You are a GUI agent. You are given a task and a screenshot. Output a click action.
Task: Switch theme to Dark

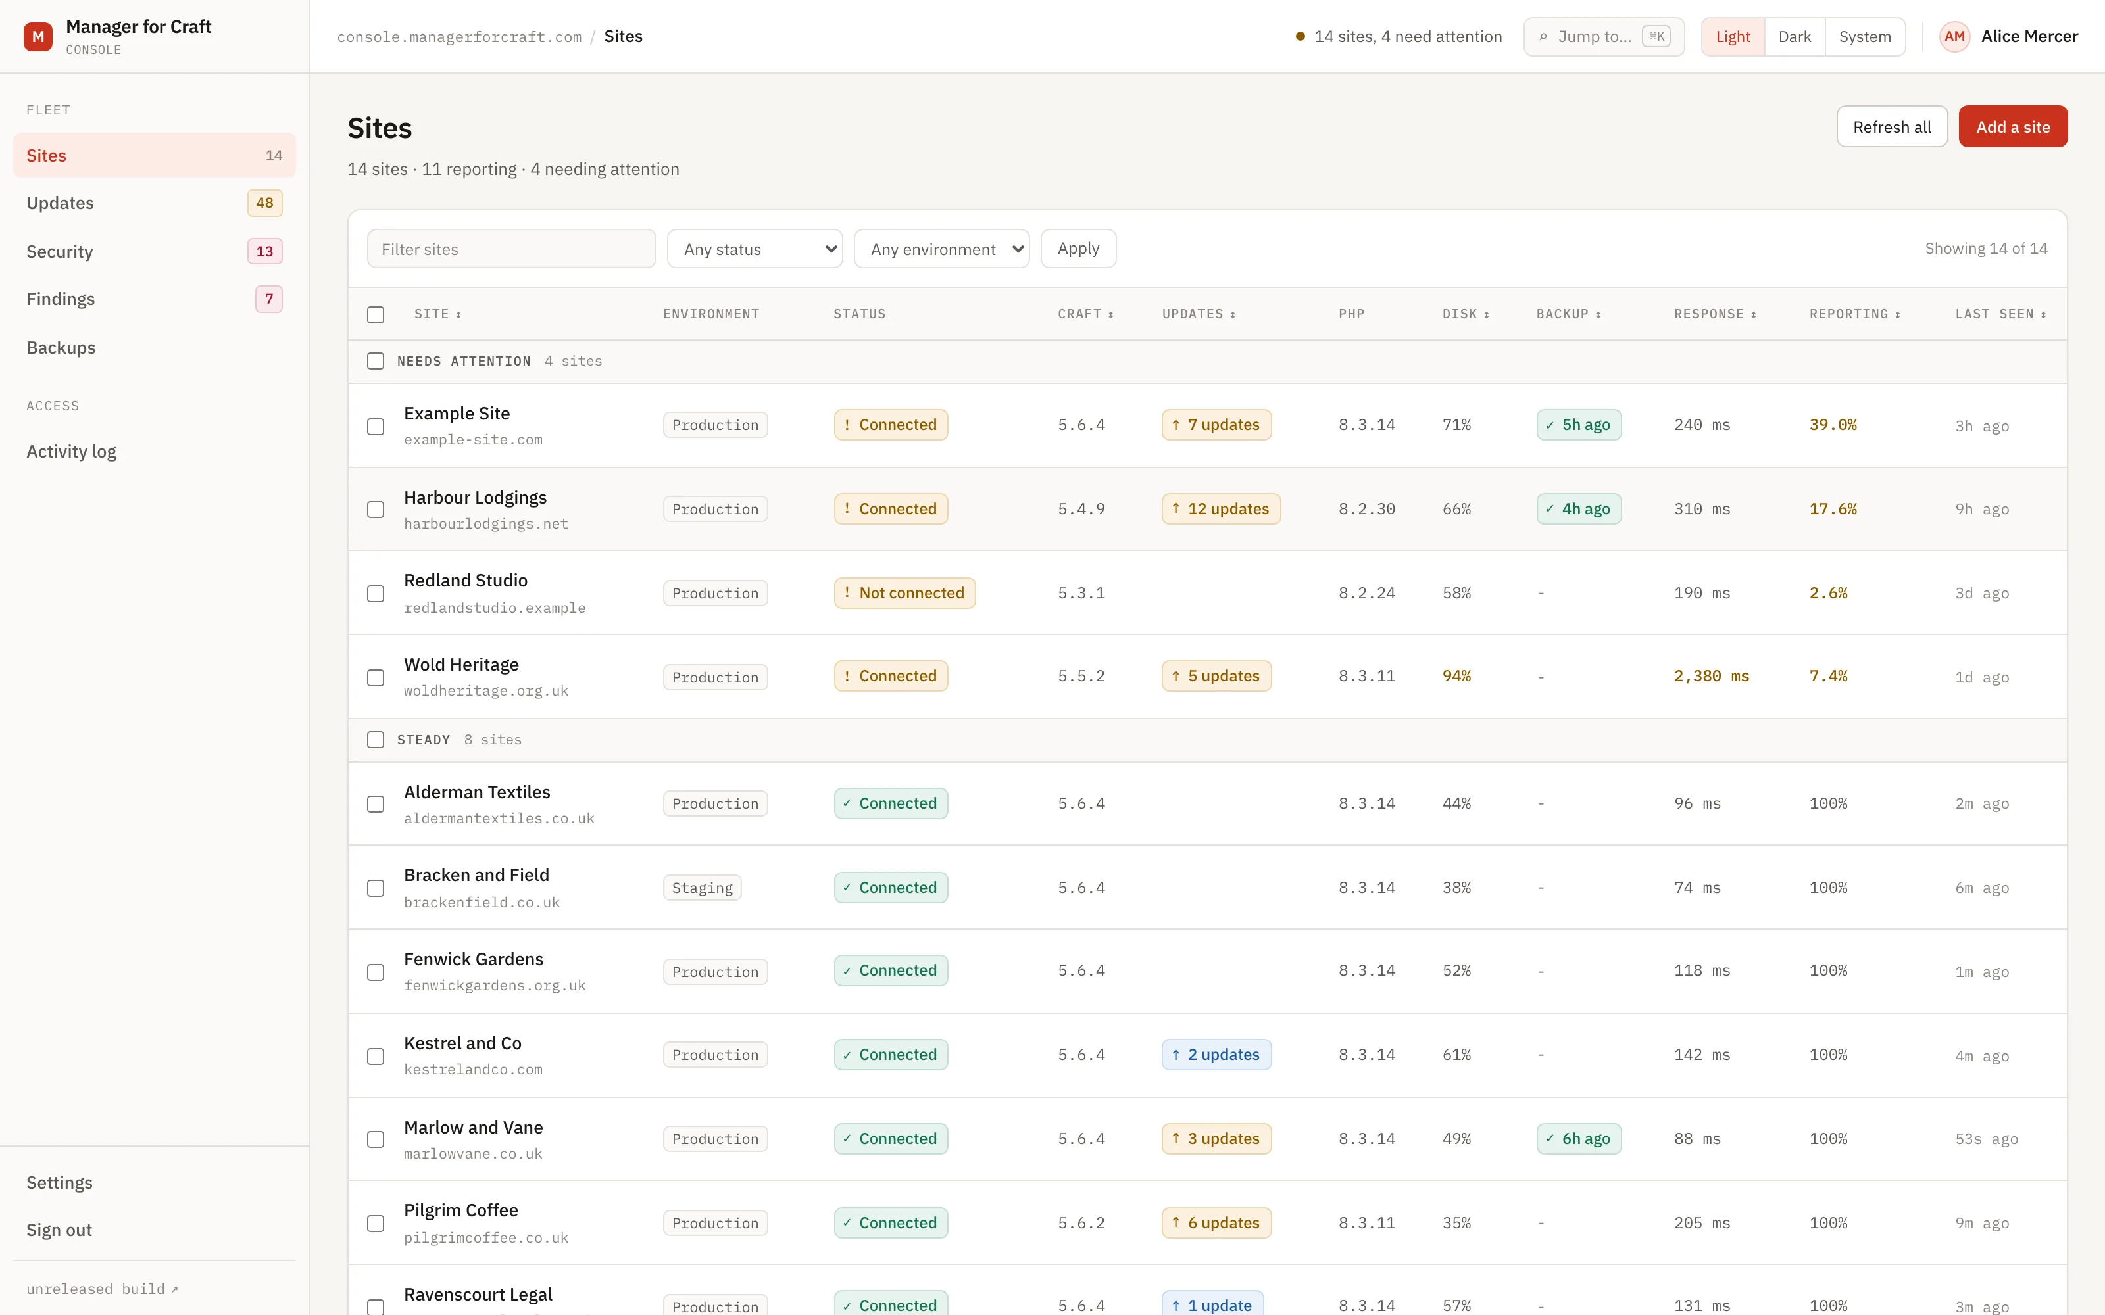click(x=1794, y=37)
